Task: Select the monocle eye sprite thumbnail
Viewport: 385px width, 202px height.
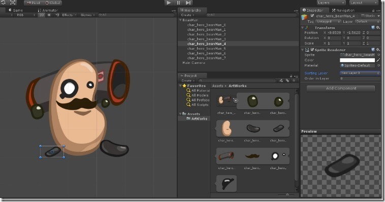Action: (278, 156)
